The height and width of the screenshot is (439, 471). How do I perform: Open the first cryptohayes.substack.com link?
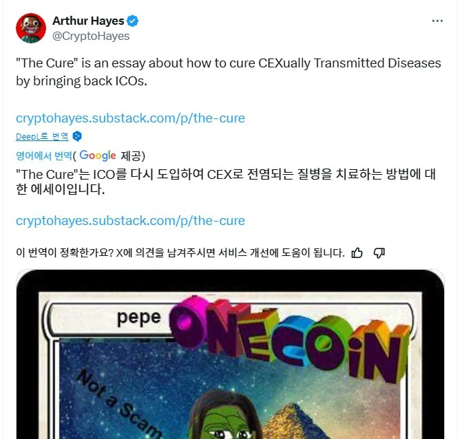point(130,118)
